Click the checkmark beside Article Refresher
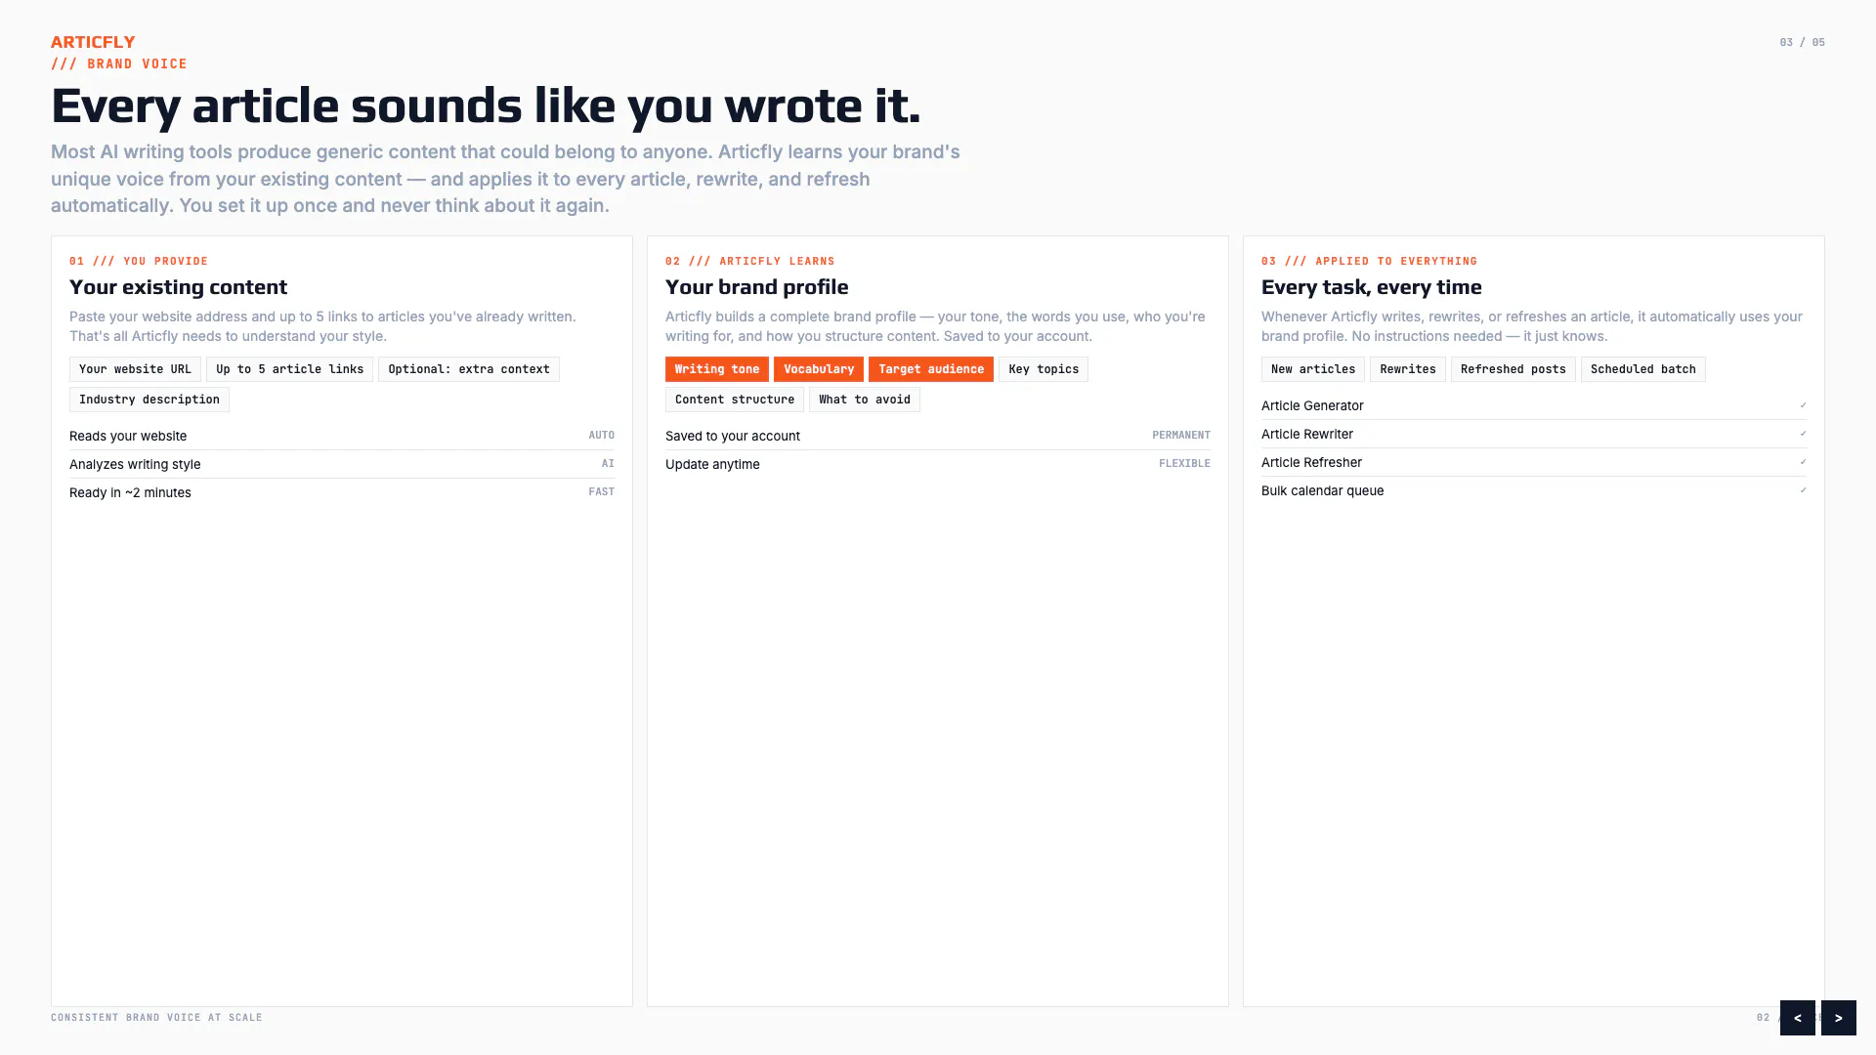The width and height of the screenshot is (1876, 1055). [x=1803, y=461]
